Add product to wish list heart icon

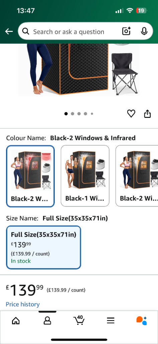pyautogui.click(x=131, y=114)
